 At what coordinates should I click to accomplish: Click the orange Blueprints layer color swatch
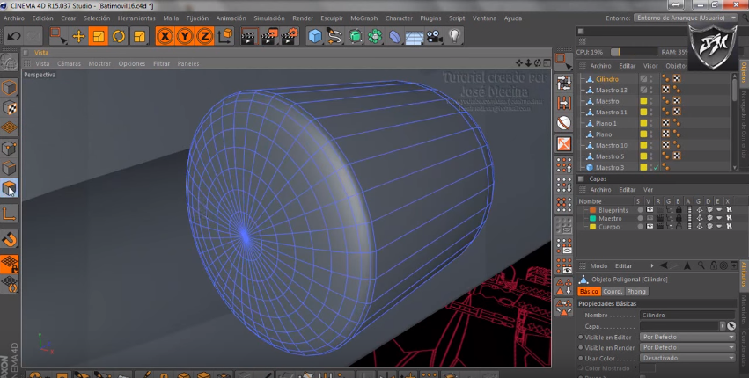[591, 210]
